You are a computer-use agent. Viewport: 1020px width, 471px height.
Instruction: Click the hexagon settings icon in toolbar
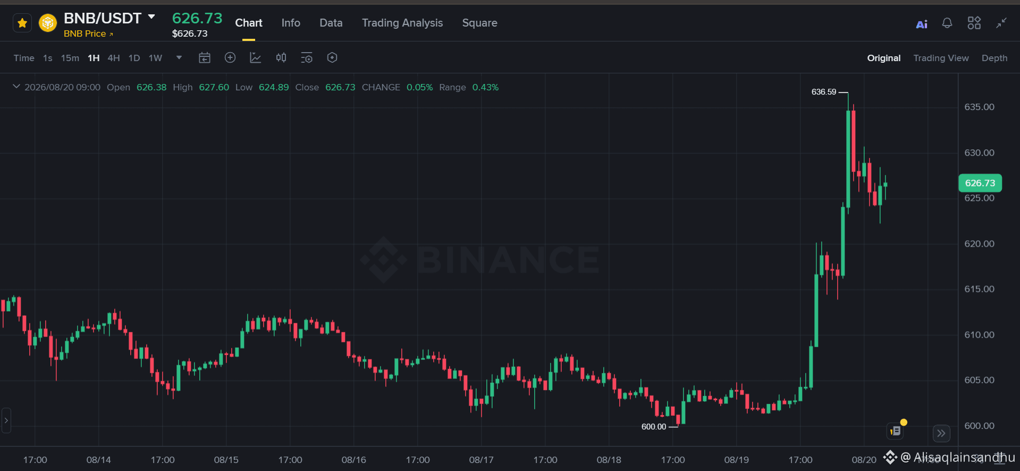(x=332, y=57)
